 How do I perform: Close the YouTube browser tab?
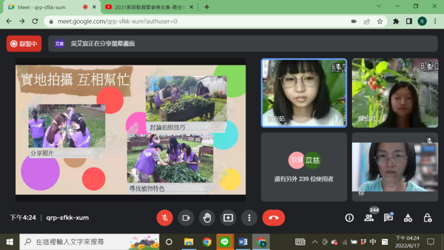(192, 7)
